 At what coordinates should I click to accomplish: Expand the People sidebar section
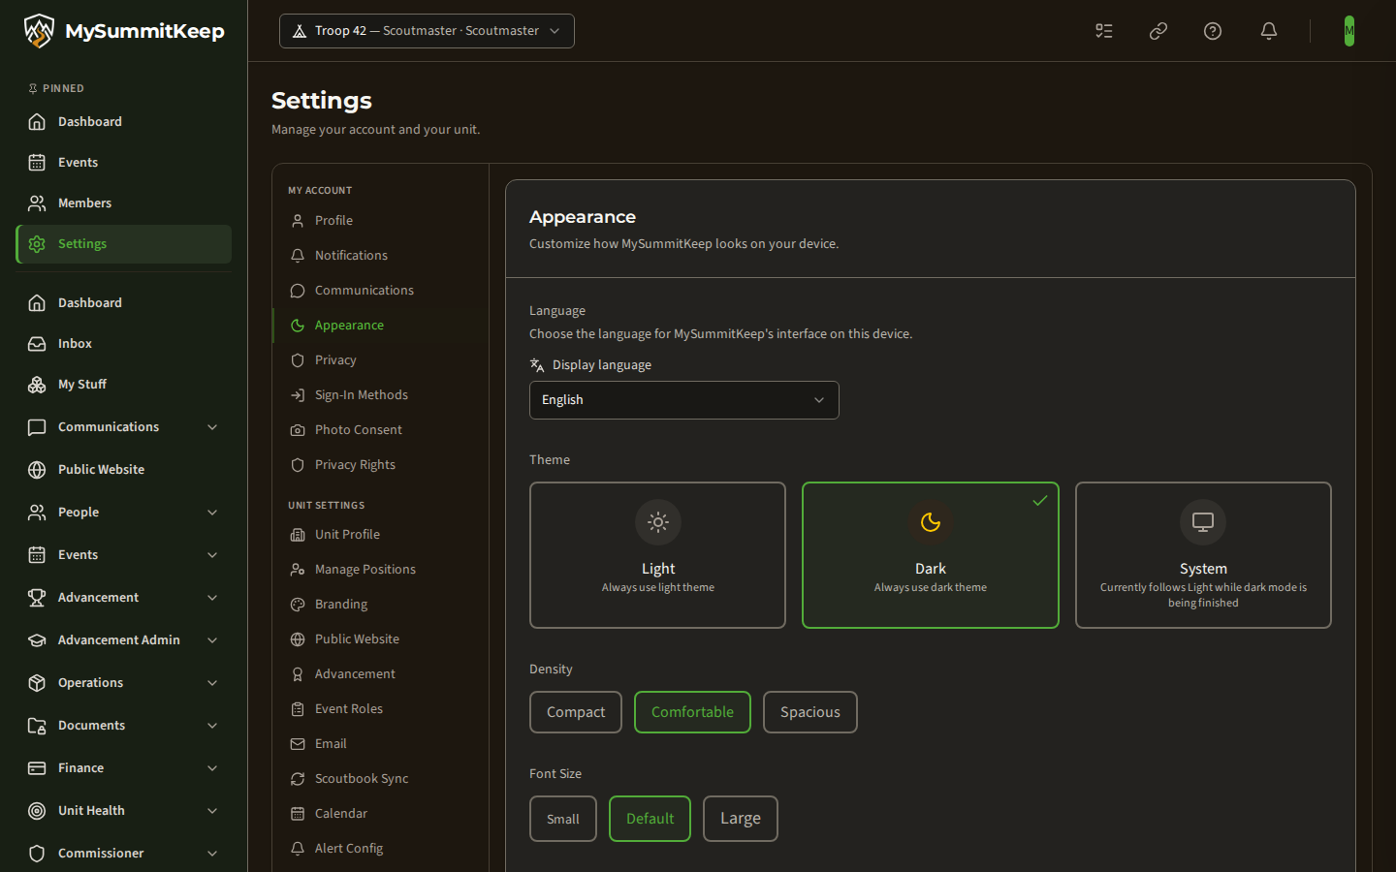(124, 513)
